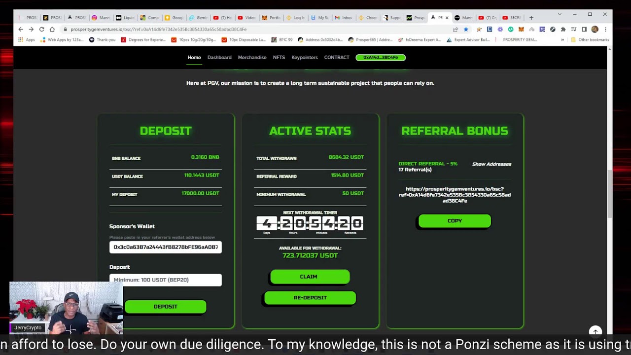Click the 0.3160 BNB balance value
631x355 pixels.
[205, 157]
